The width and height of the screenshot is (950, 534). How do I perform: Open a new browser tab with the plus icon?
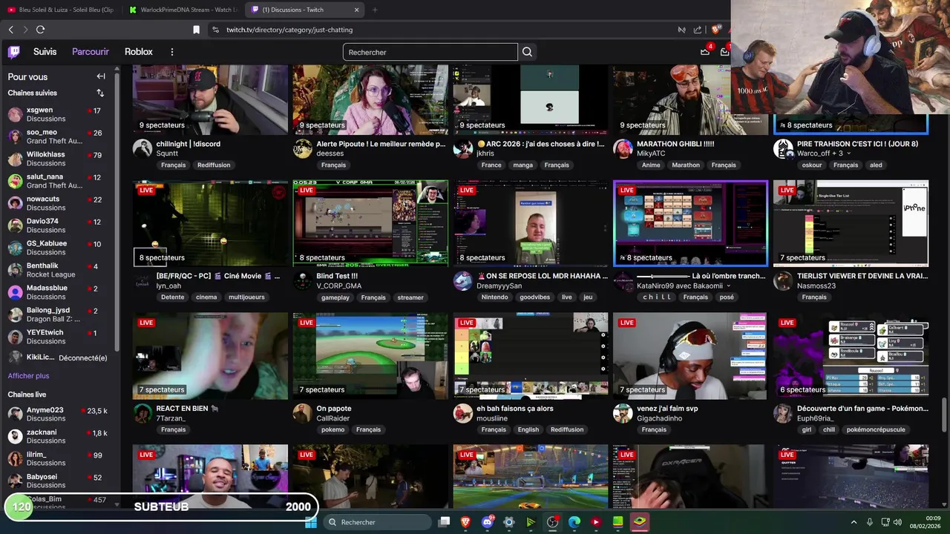[375, 10]
